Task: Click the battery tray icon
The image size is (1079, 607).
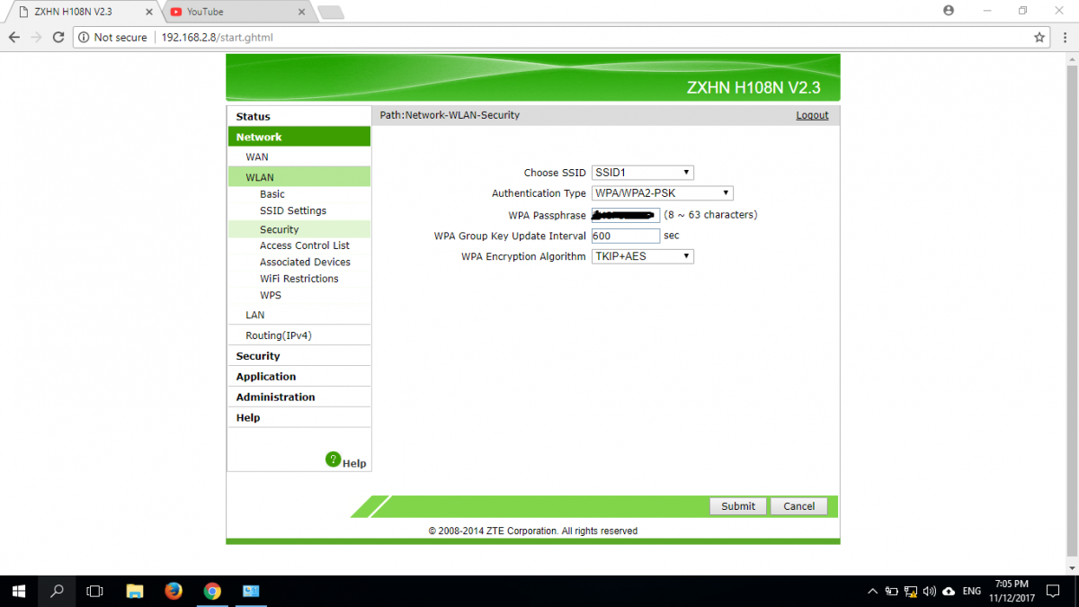Action: point(891,592)
